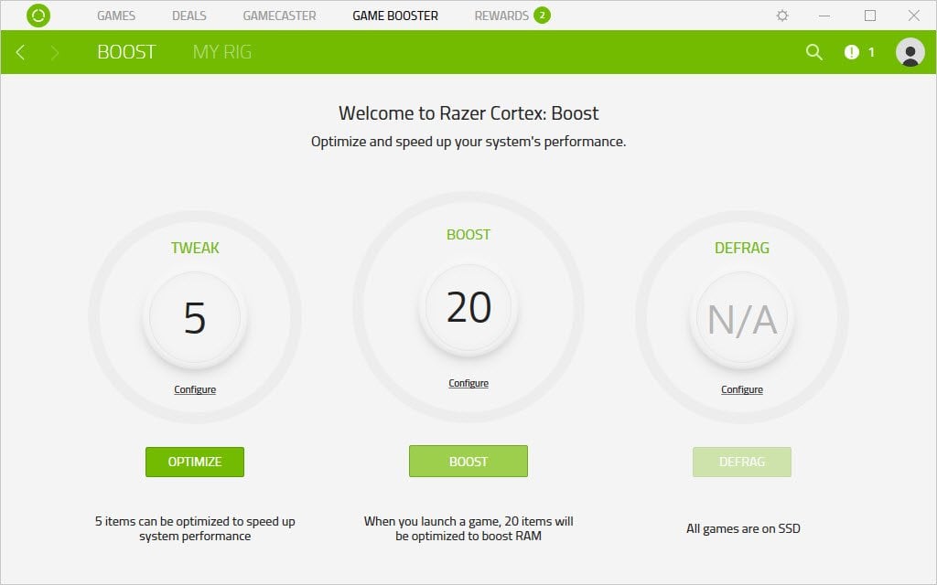The height and width of the screenshot is (585, 937).
Task: Switch to the Deals tab
Action: (189, 16)
